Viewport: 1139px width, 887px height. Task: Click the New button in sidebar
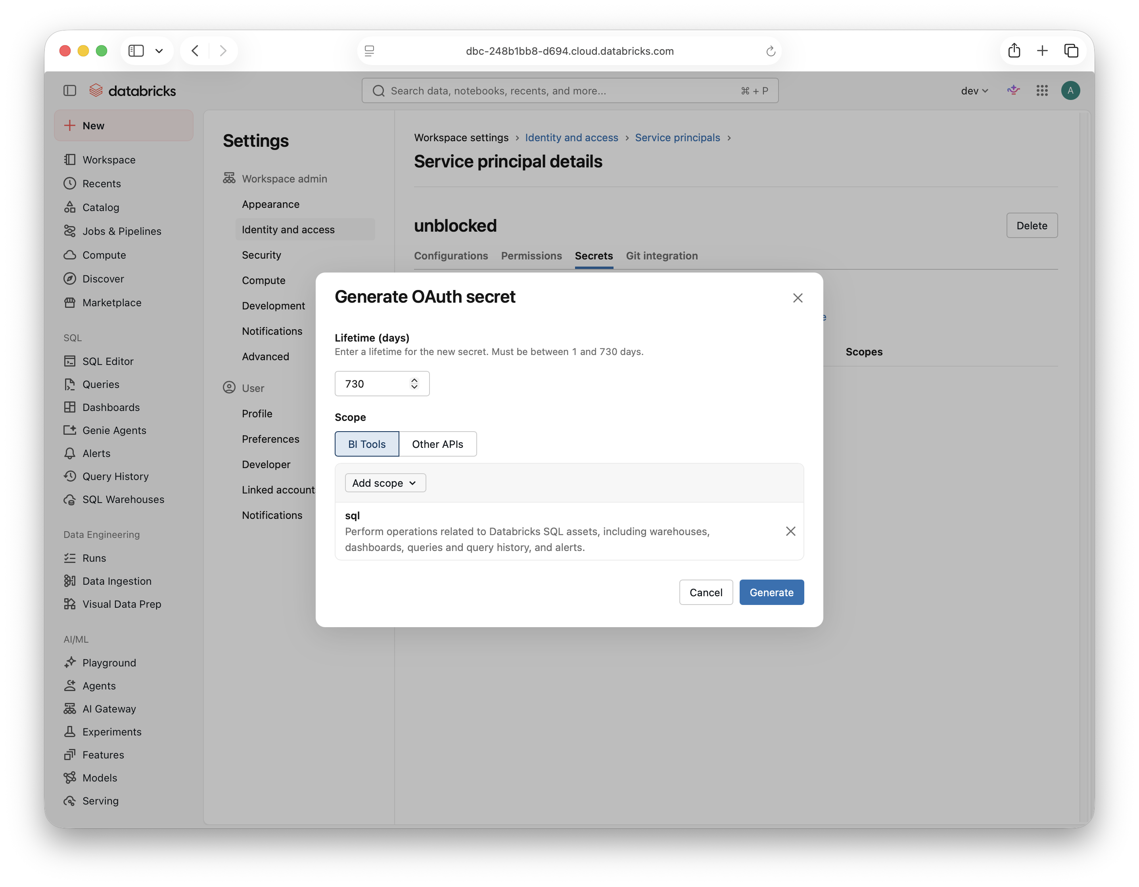tap(124, 125)
